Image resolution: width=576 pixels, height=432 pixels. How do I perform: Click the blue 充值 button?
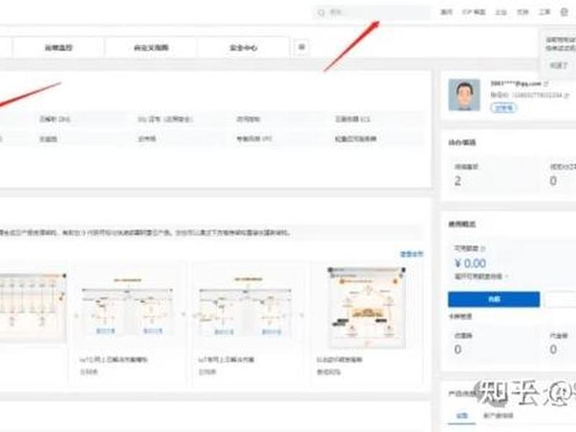tap(494, 300)
